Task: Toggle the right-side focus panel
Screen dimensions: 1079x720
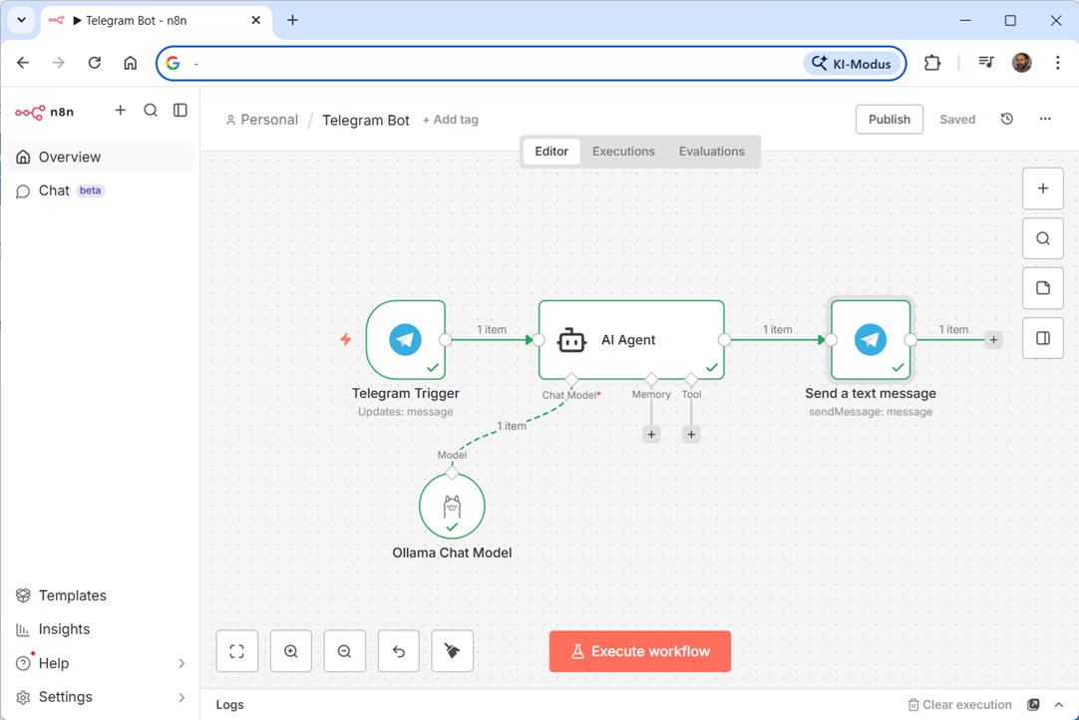Action: click(x=1043, y=338)
